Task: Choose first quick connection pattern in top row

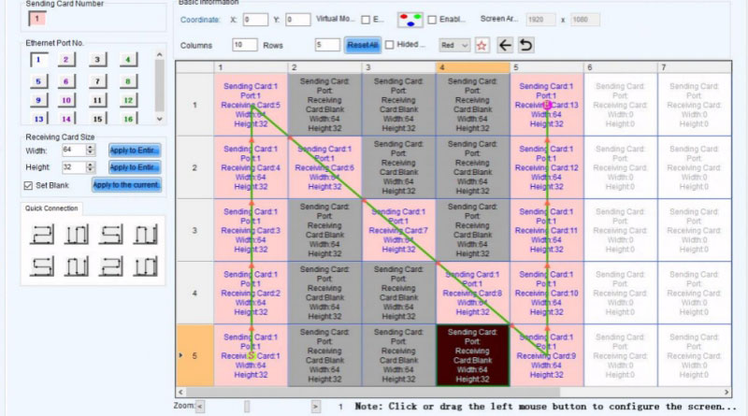Action: (x=42, y=235)
